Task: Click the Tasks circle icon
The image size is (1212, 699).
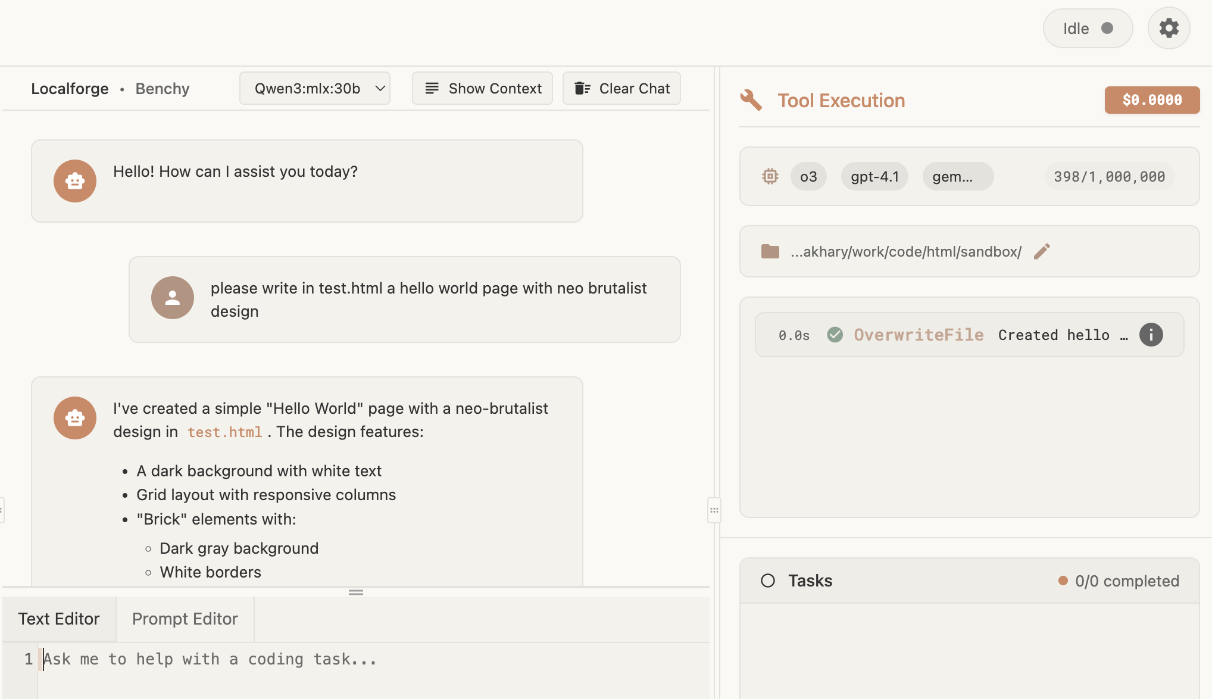Action: tap(768, 581)
